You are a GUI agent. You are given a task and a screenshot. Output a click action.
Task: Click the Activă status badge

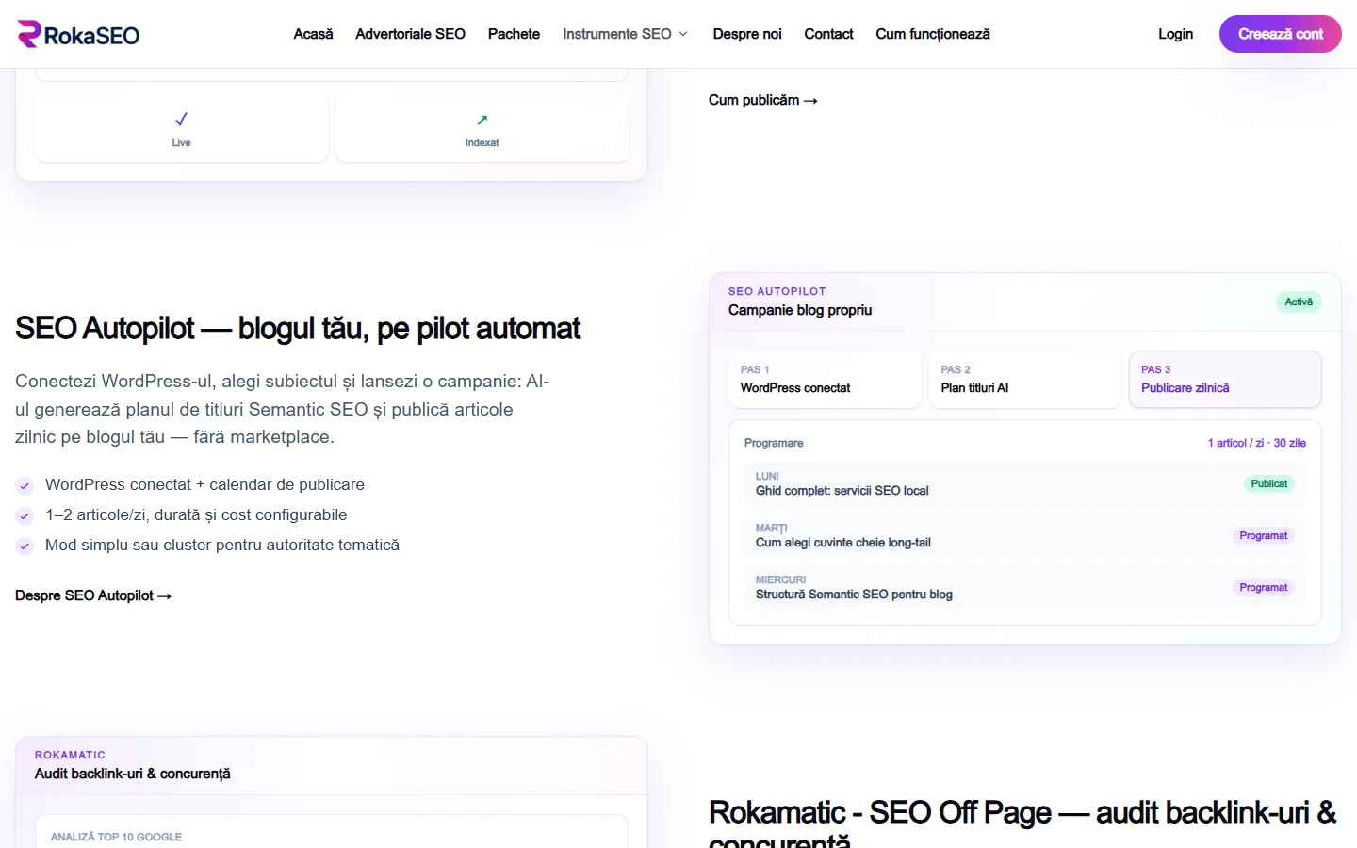pos(1299,302)
